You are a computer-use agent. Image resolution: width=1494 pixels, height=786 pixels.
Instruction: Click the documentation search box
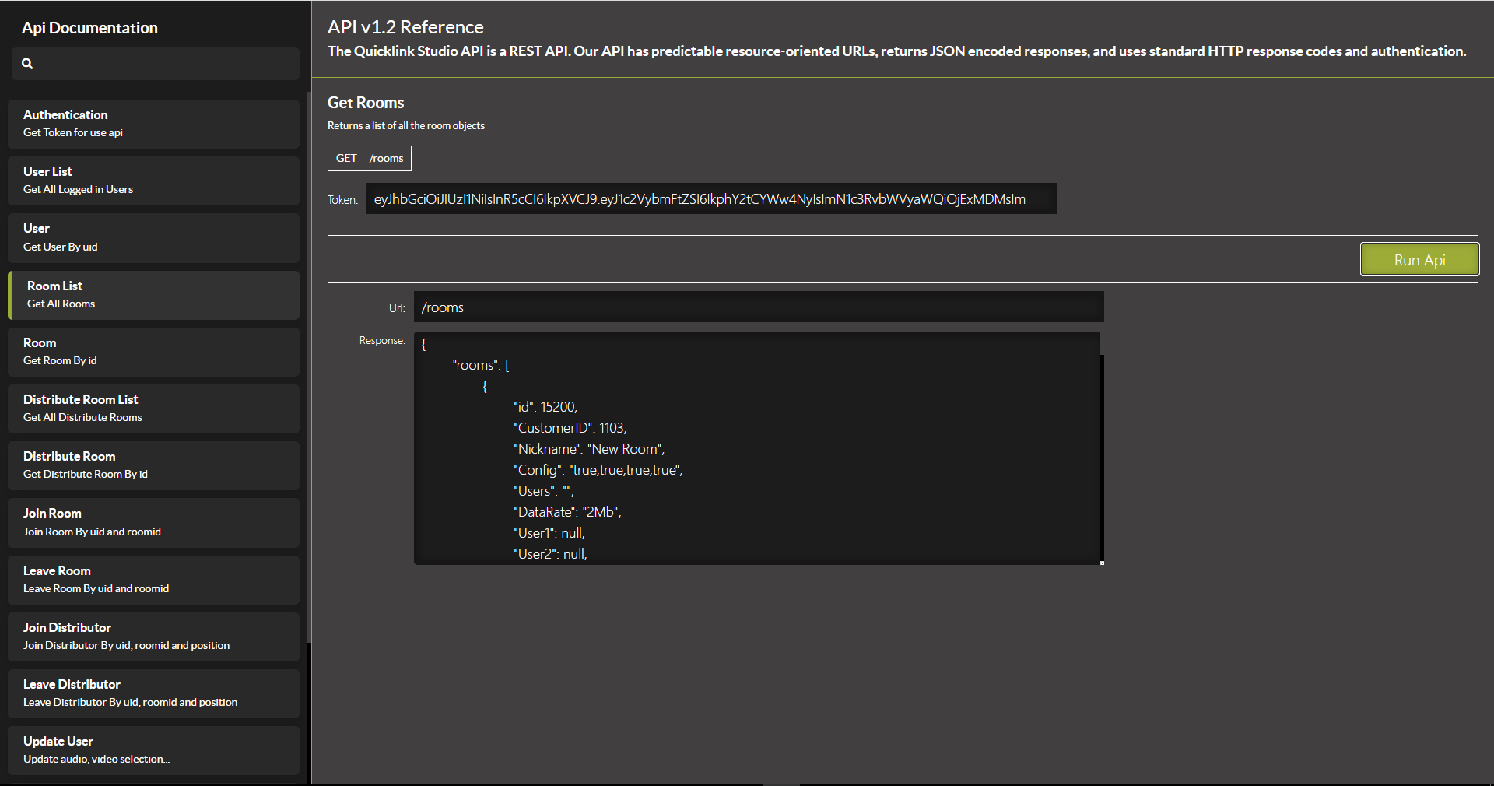point(163,64)
